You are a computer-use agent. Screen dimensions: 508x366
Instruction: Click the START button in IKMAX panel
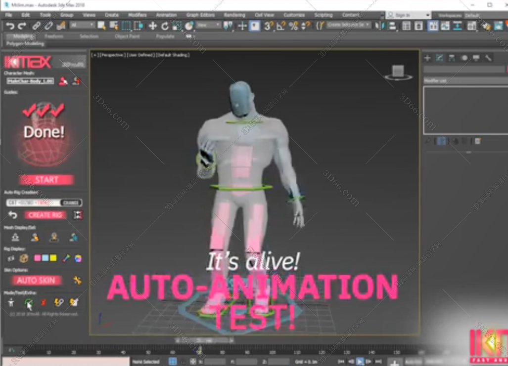pos(46,180)
